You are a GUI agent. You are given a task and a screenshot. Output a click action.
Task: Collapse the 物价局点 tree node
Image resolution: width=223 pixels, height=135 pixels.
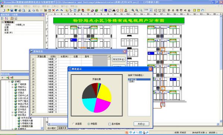13,115
